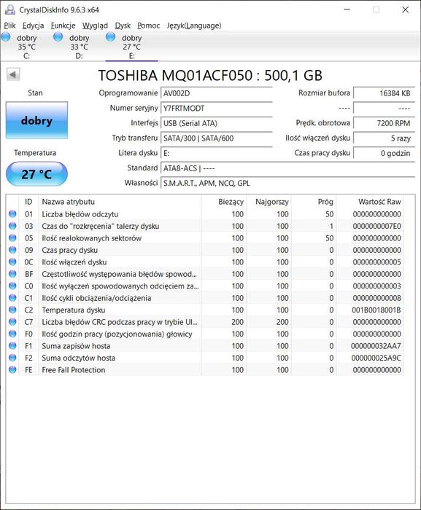The image size is (421, 510).
Task: Click the 'Najgorszy' column header
Action: [269, 202]
